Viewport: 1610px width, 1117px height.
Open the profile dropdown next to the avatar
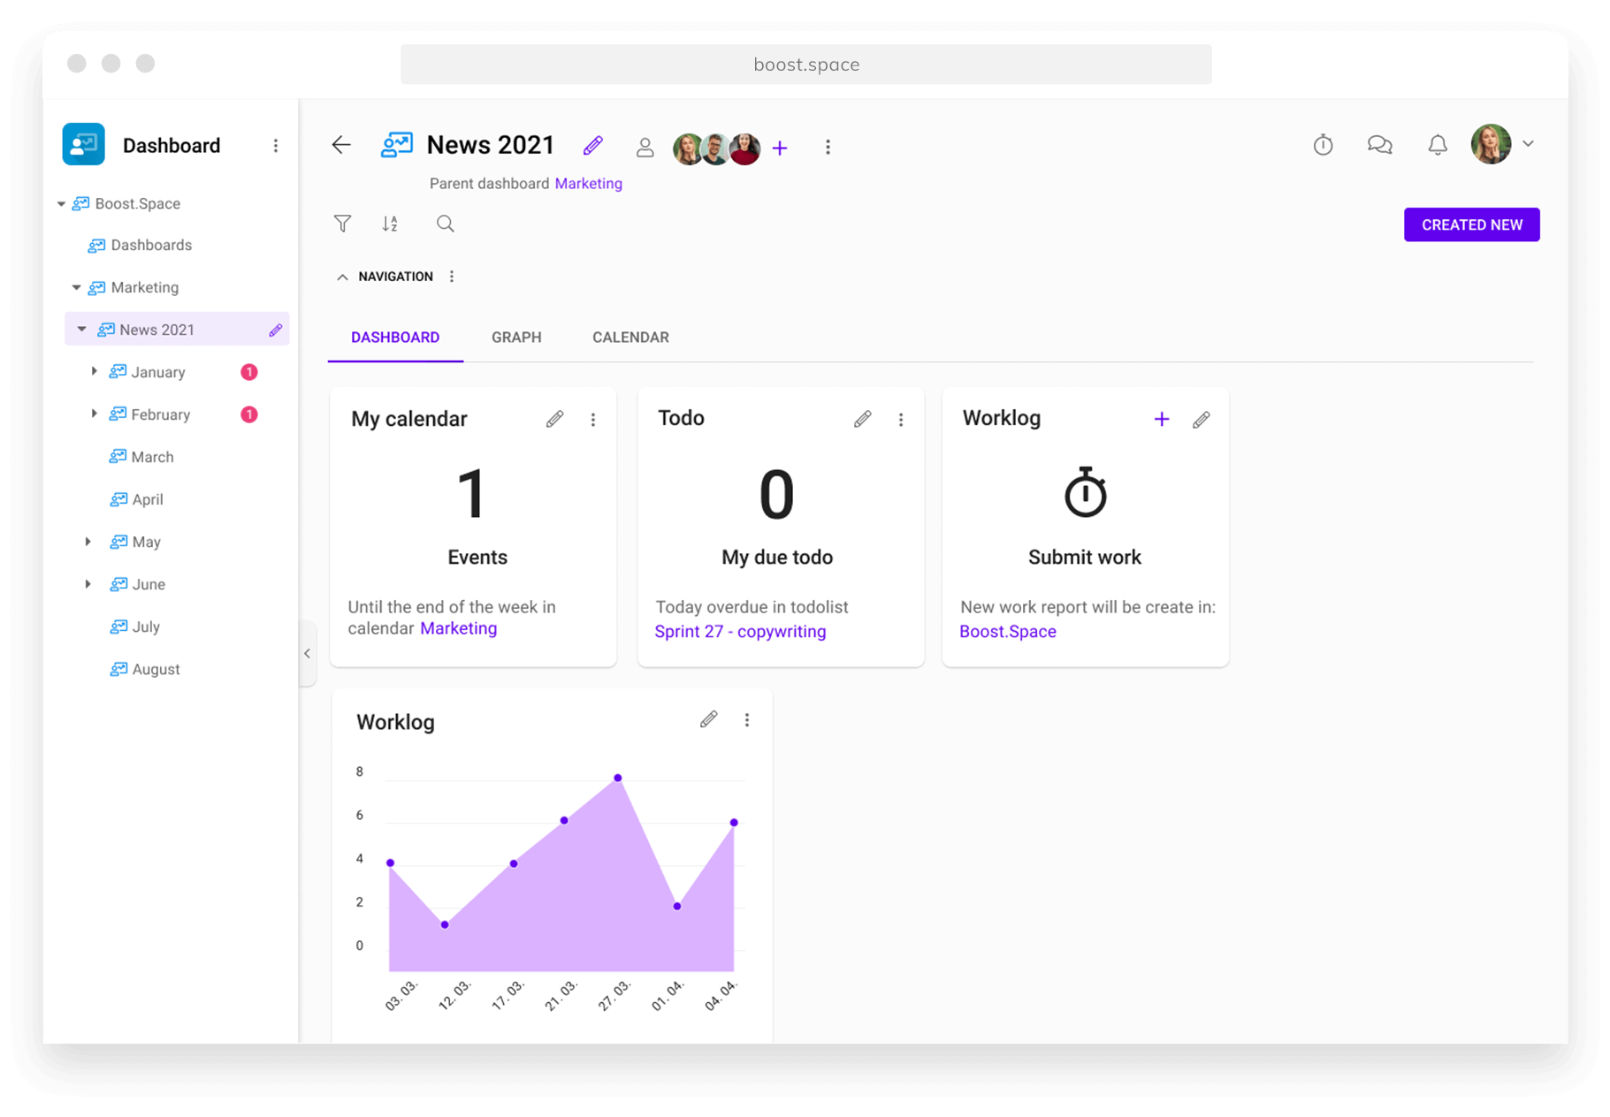[x=1529, y=144]
